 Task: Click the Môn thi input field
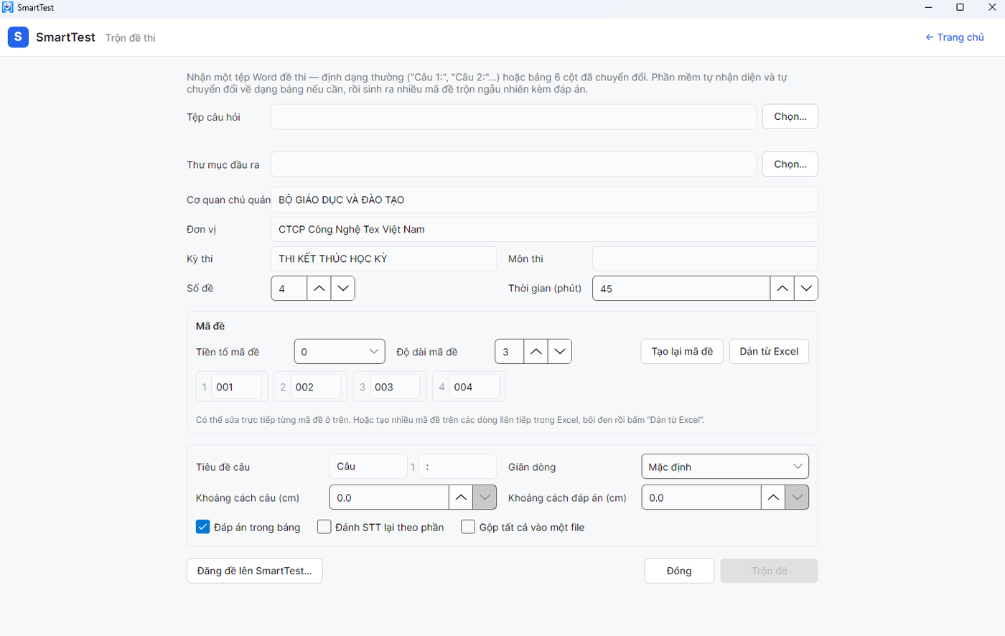click(705, 259)
